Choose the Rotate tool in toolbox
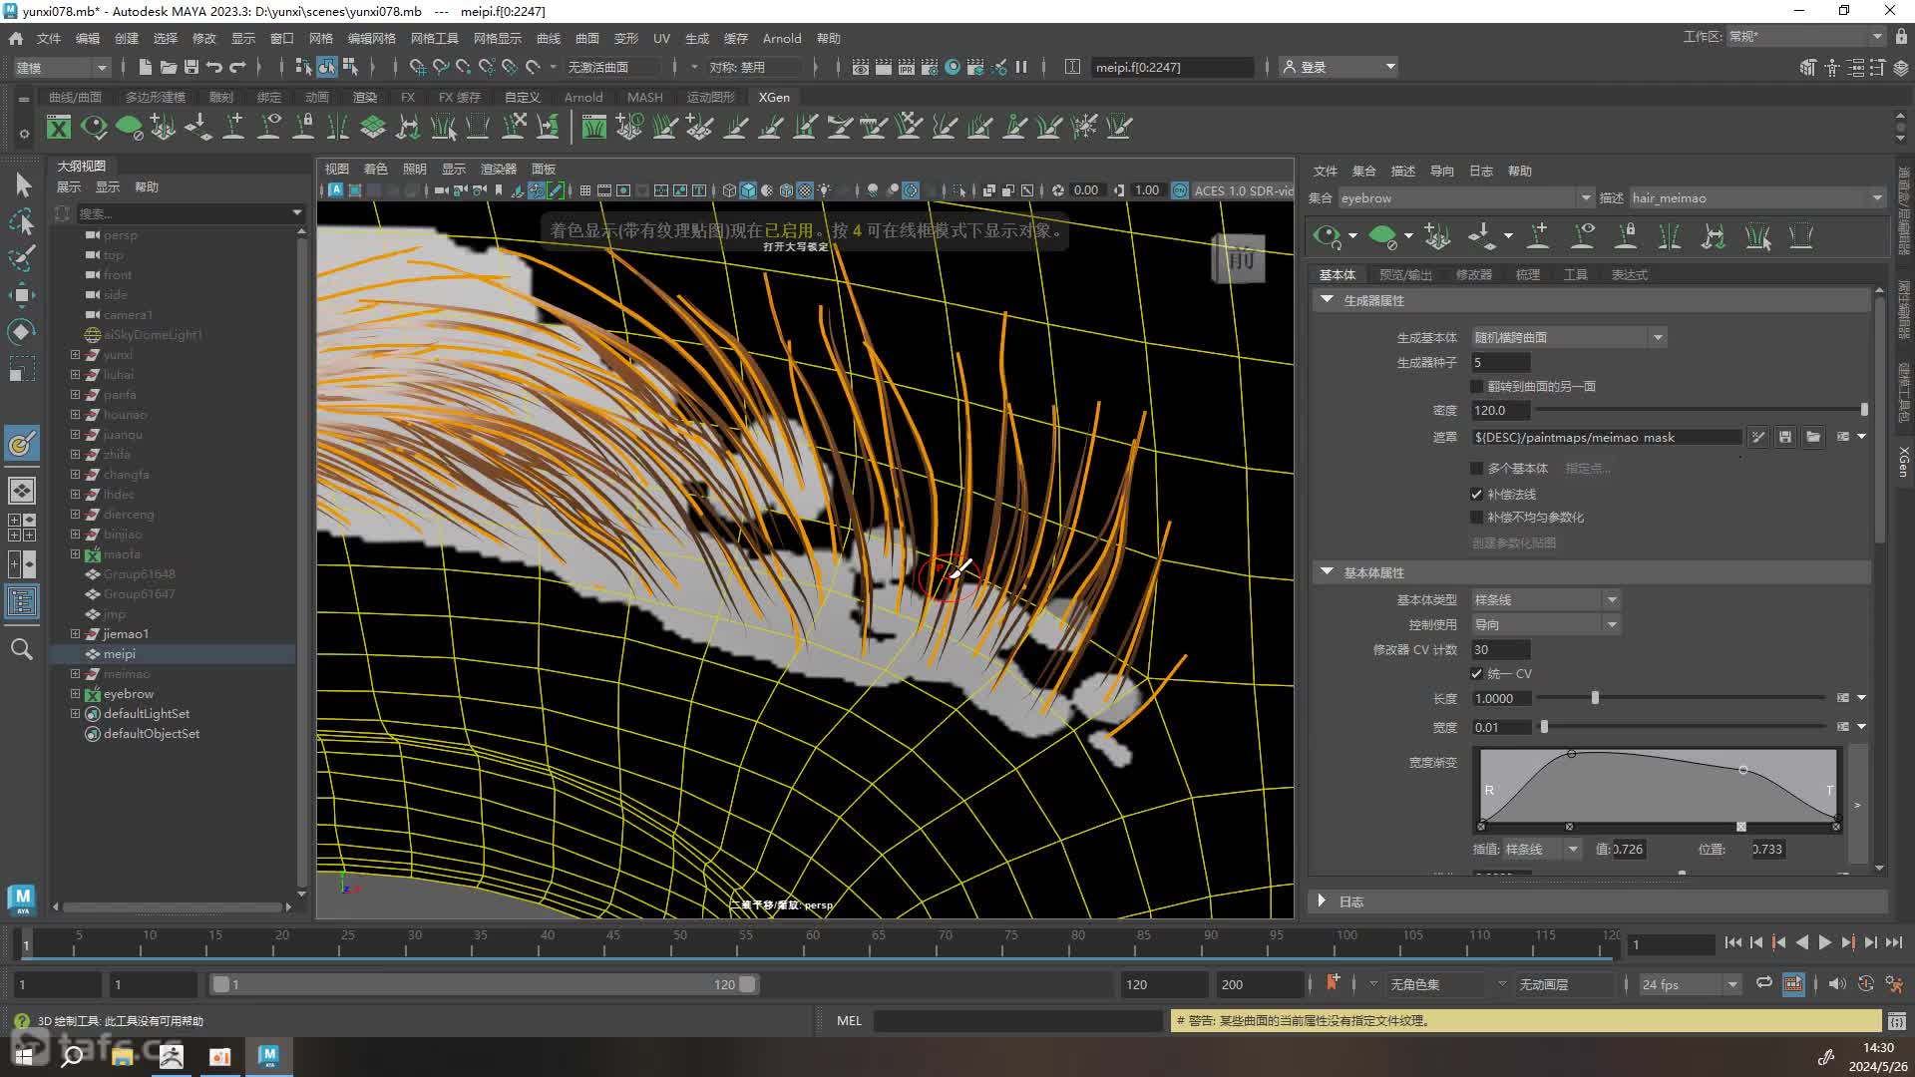The width and height of the screenshot is (1915, 1077). [x=22, y=331]
